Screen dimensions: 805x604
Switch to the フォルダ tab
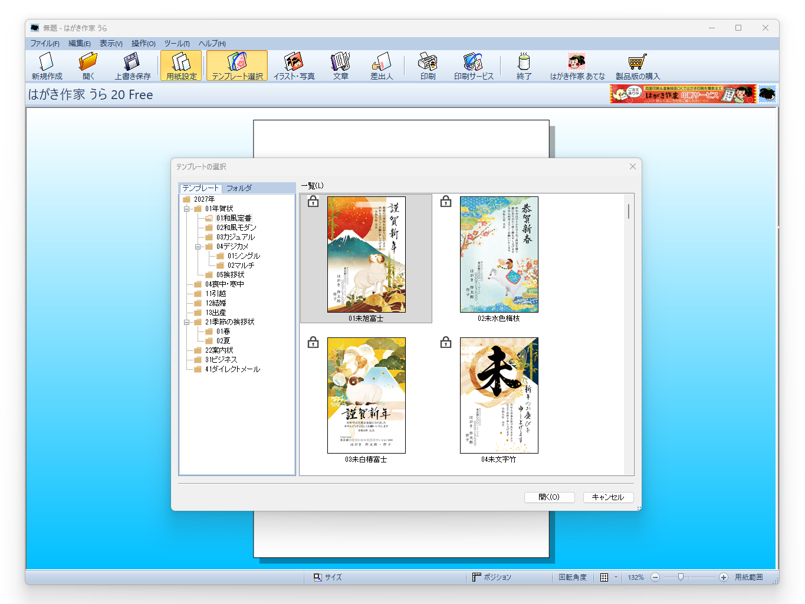[x=239, y=188]
